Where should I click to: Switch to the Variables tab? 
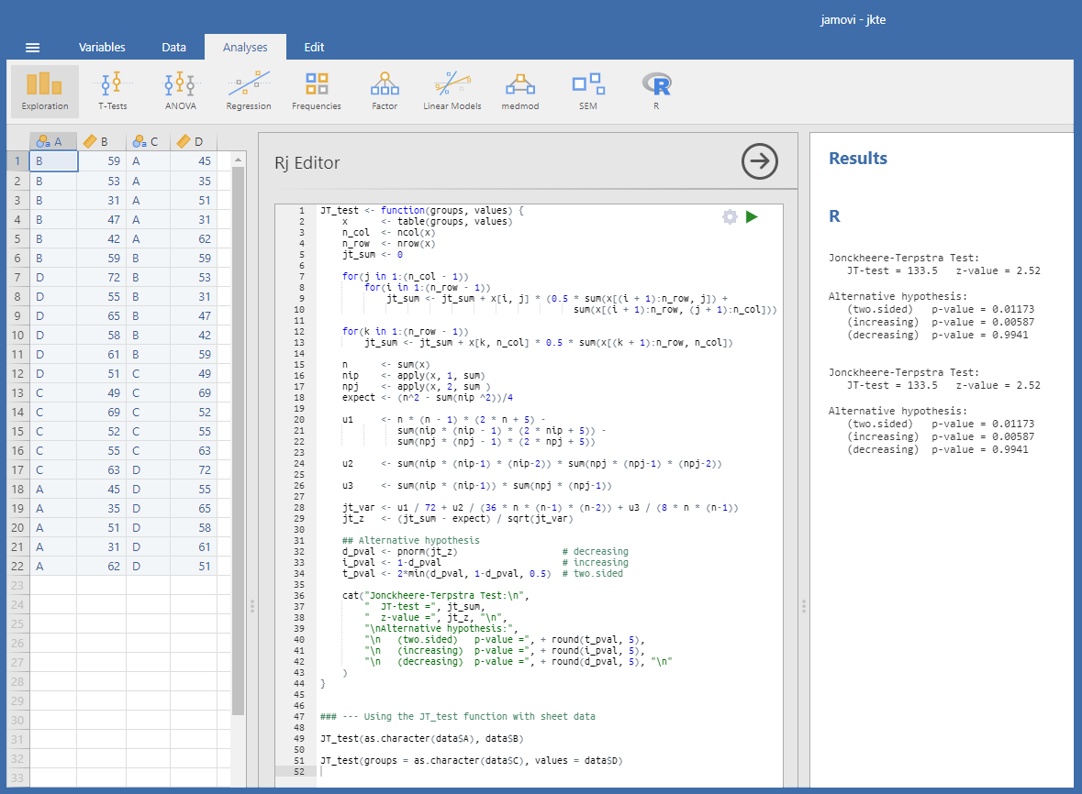(x=102, y=48)
